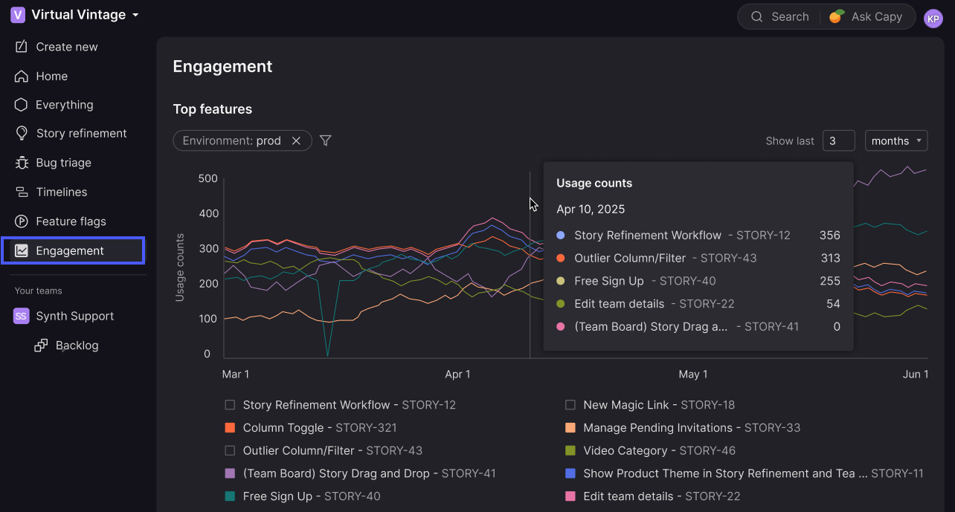
Task: Select Engagement in sidebar
Action: click(x=73, y=250)
